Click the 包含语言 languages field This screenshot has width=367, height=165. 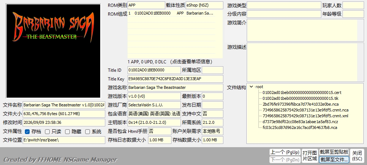(x=154, y=114)
